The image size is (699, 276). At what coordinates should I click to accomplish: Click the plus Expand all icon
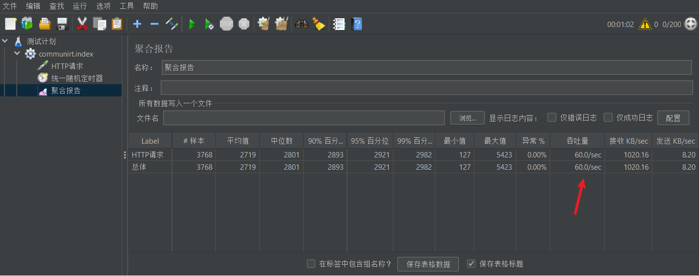tap(138, 24)
